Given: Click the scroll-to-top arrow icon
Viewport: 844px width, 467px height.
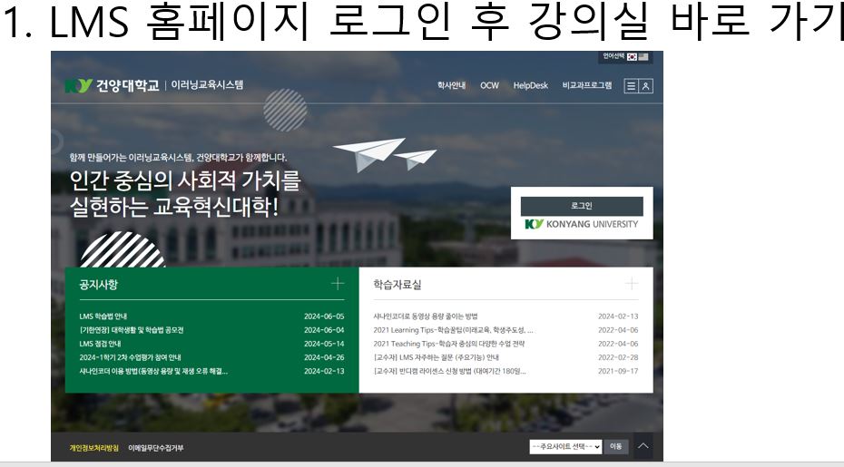Looking at the screenshot, I should pyautogui.click(x=643, y=446).
